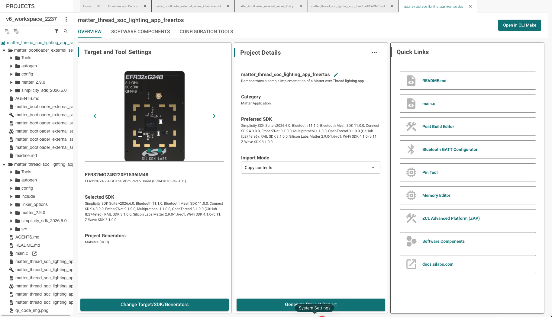Expand Tools folder under matter_bootloader_external project
The height and width of the screenshot is (317, 552).
click(11, 58)
